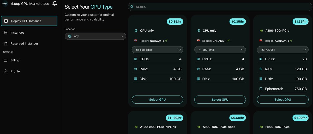
Task: Click $11.20/hr price badge
Action: pyautogui.click(x=174, y=118)
